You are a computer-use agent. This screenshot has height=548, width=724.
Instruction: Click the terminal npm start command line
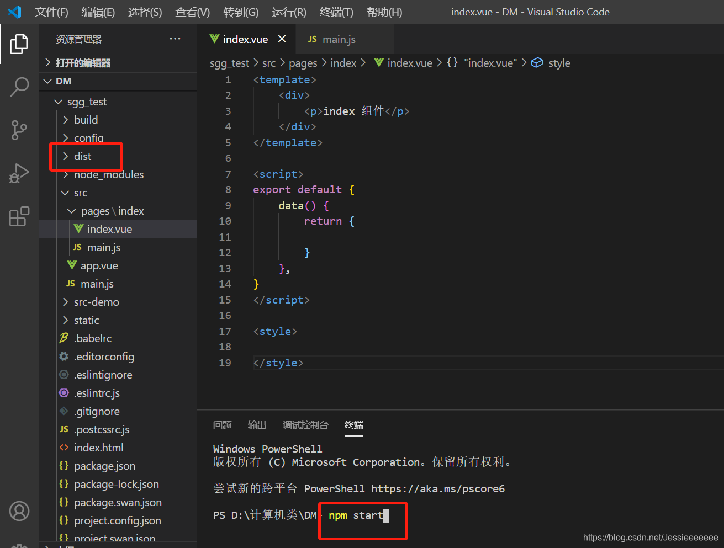click(356, 515)
